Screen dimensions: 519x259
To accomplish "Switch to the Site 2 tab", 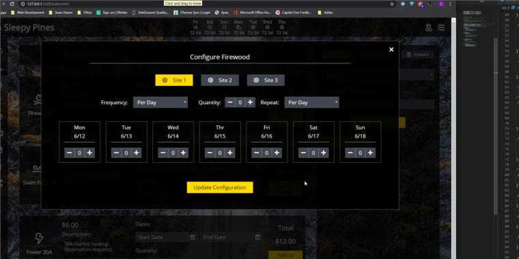I will tap(220, 80).
